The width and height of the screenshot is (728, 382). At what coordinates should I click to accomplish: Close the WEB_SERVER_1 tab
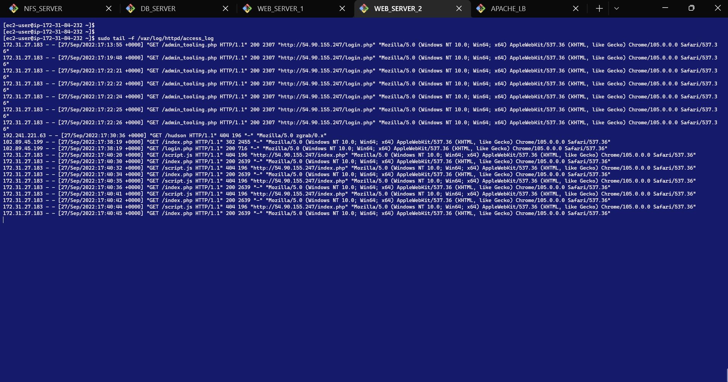342,8
